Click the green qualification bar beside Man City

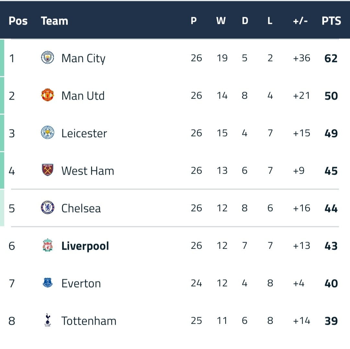click(x=2, y=58)
